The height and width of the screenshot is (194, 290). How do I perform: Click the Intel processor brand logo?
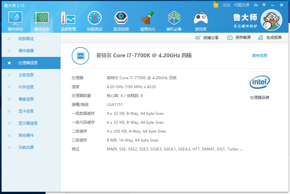click(x=260, y=82)
